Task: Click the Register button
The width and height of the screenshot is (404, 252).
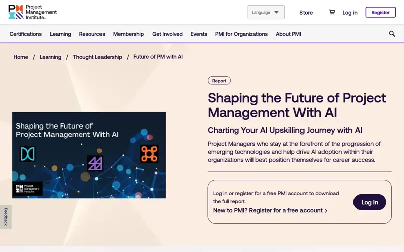Action: (380, 12)
